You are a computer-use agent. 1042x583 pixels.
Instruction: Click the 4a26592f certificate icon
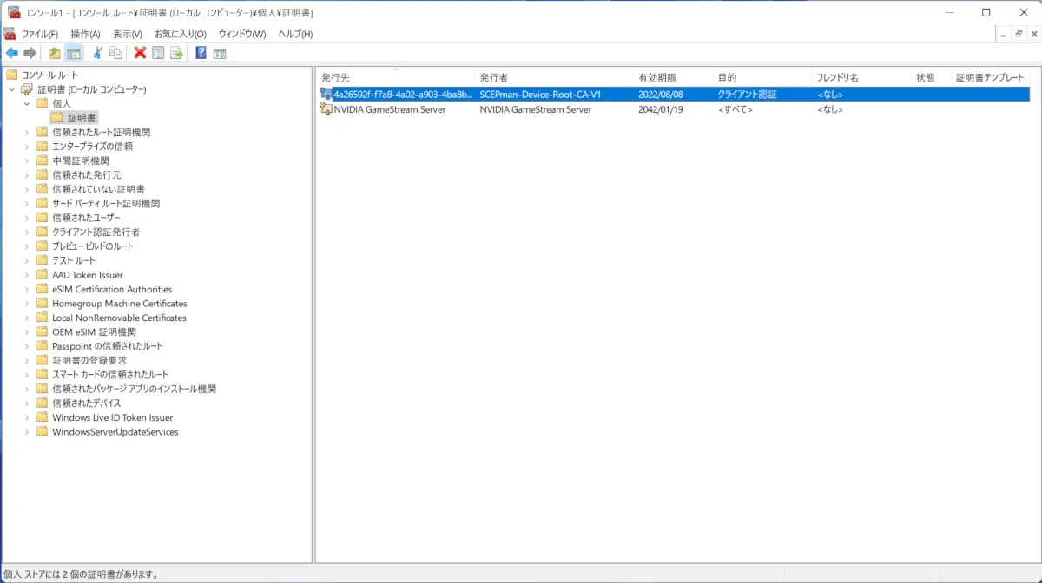326,95
